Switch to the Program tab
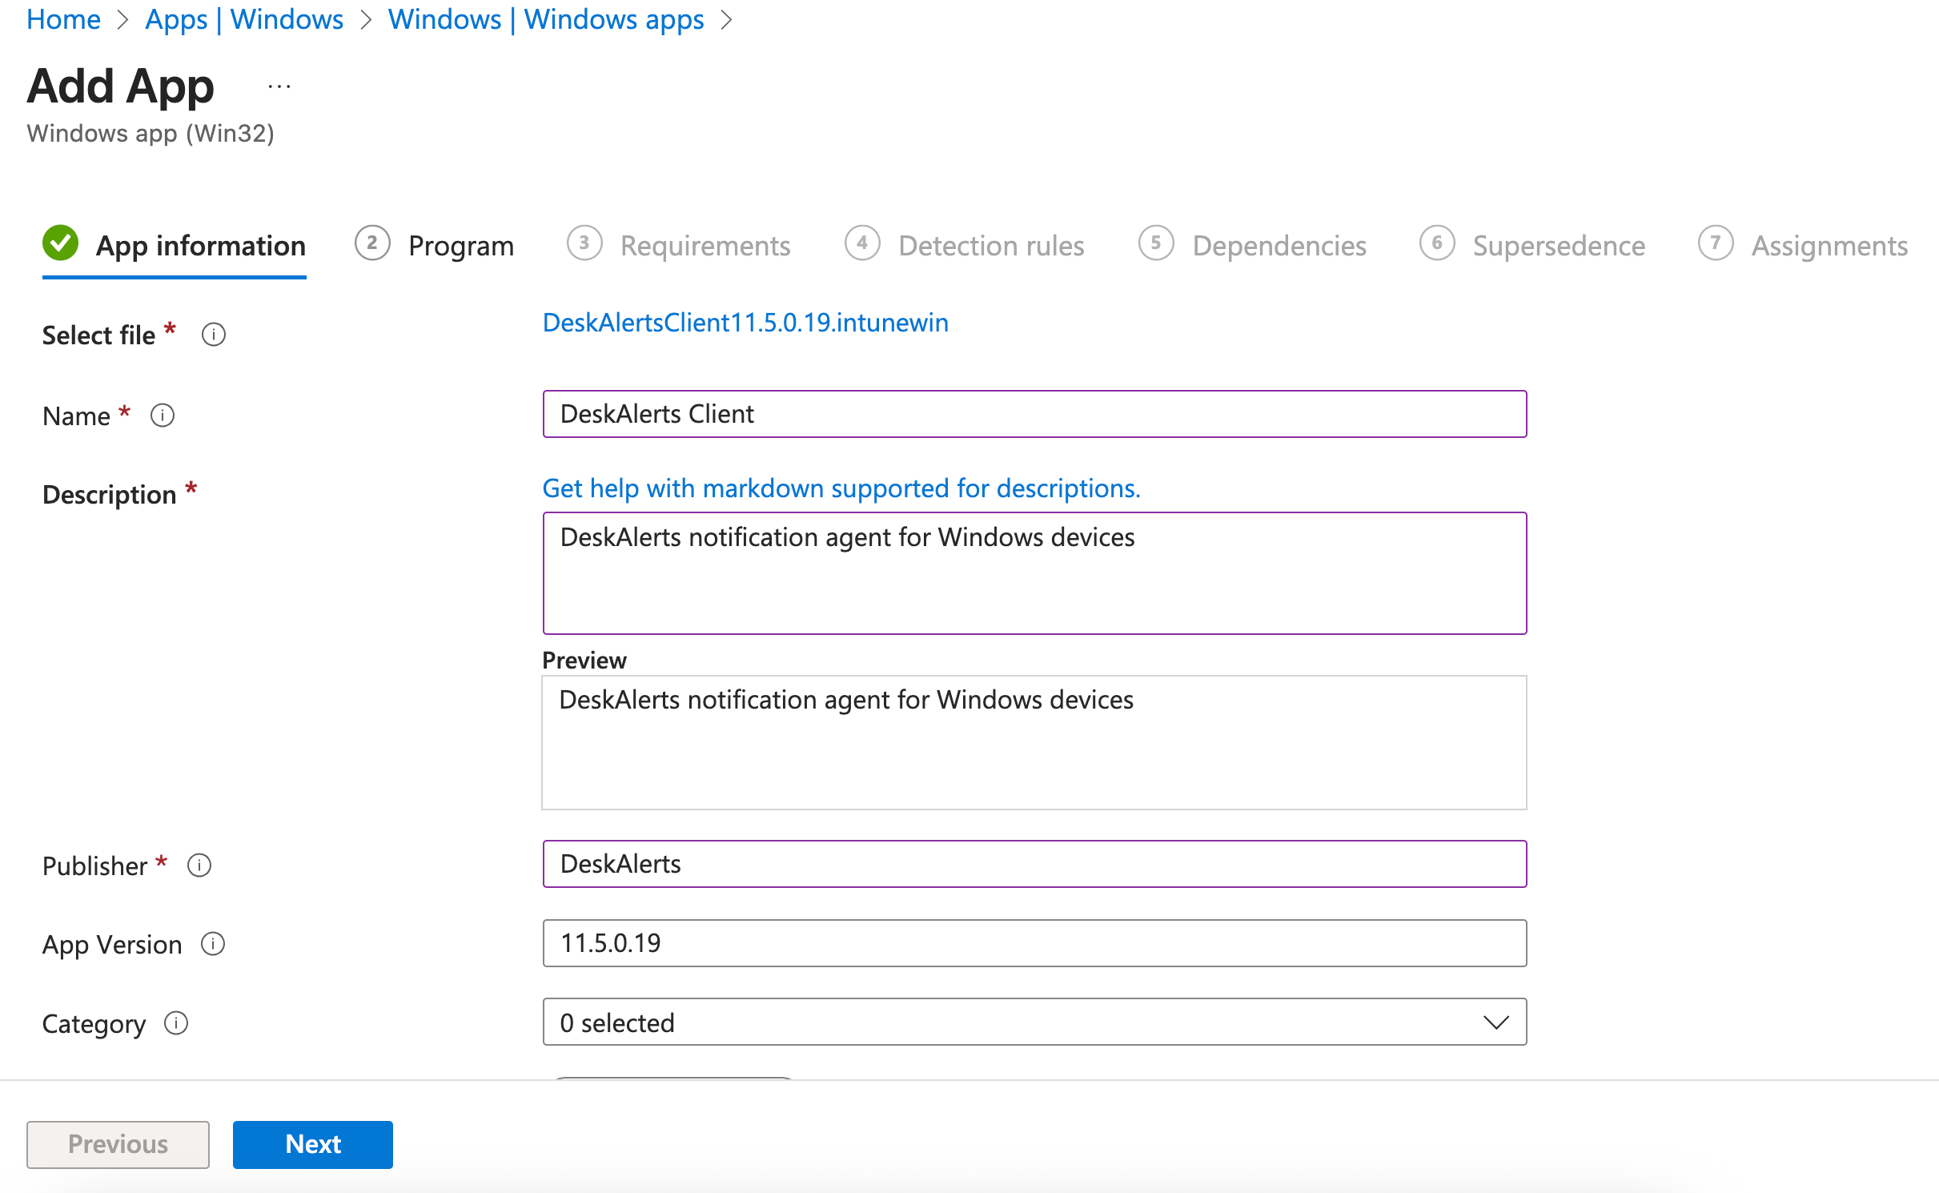1939x1193 pixels. tap(460, 246)
